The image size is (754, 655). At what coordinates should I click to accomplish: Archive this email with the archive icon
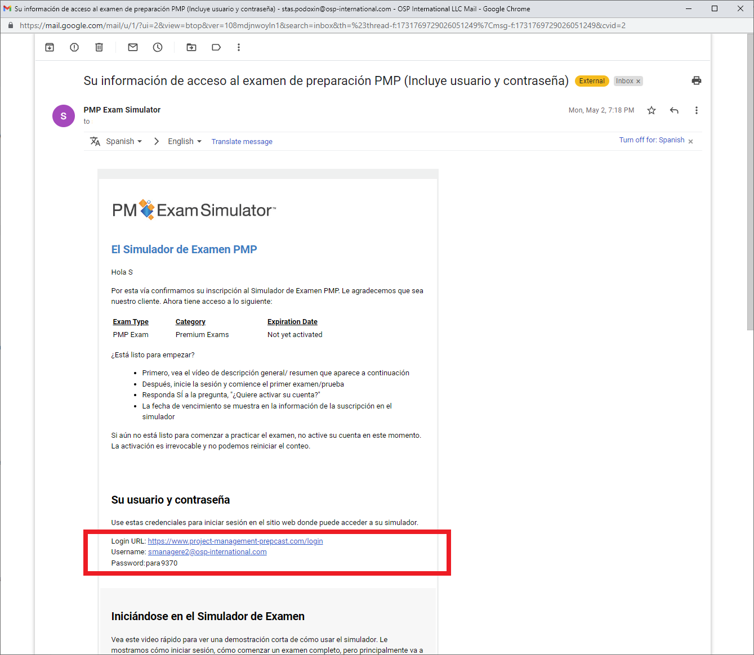pyautogui.click(x=50, y=47)
